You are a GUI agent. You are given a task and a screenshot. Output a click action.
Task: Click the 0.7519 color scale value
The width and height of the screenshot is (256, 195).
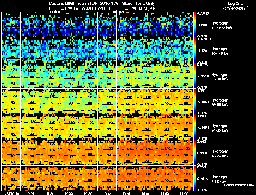click(204, 76)
